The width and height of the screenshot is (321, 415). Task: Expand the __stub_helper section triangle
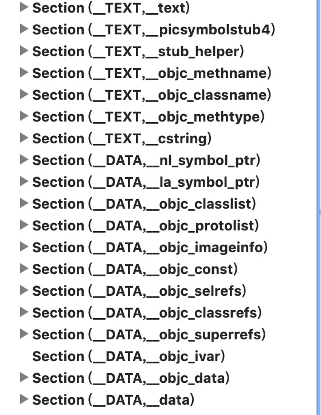pyautogui.click(x=24, y=51)
